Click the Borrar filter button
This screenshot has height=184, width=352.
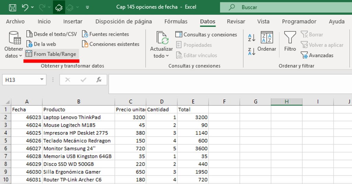pos(312,35)
